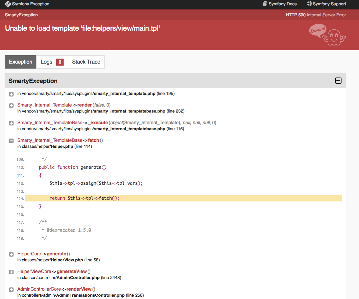
Task: Switch to the Logs tab
Action: click(47, 62)
